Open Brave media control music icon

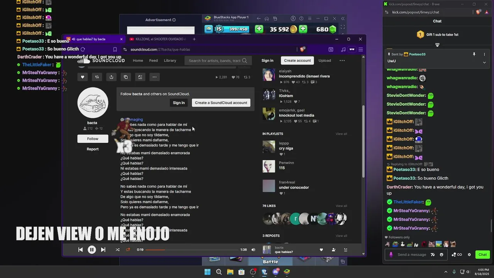click(343, 49)
